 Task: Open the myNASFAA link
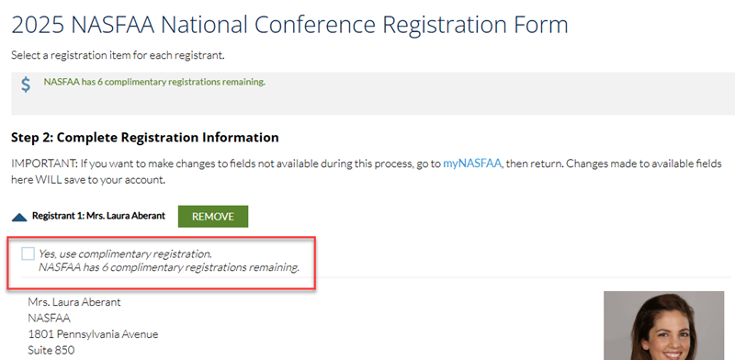[472, 164]
